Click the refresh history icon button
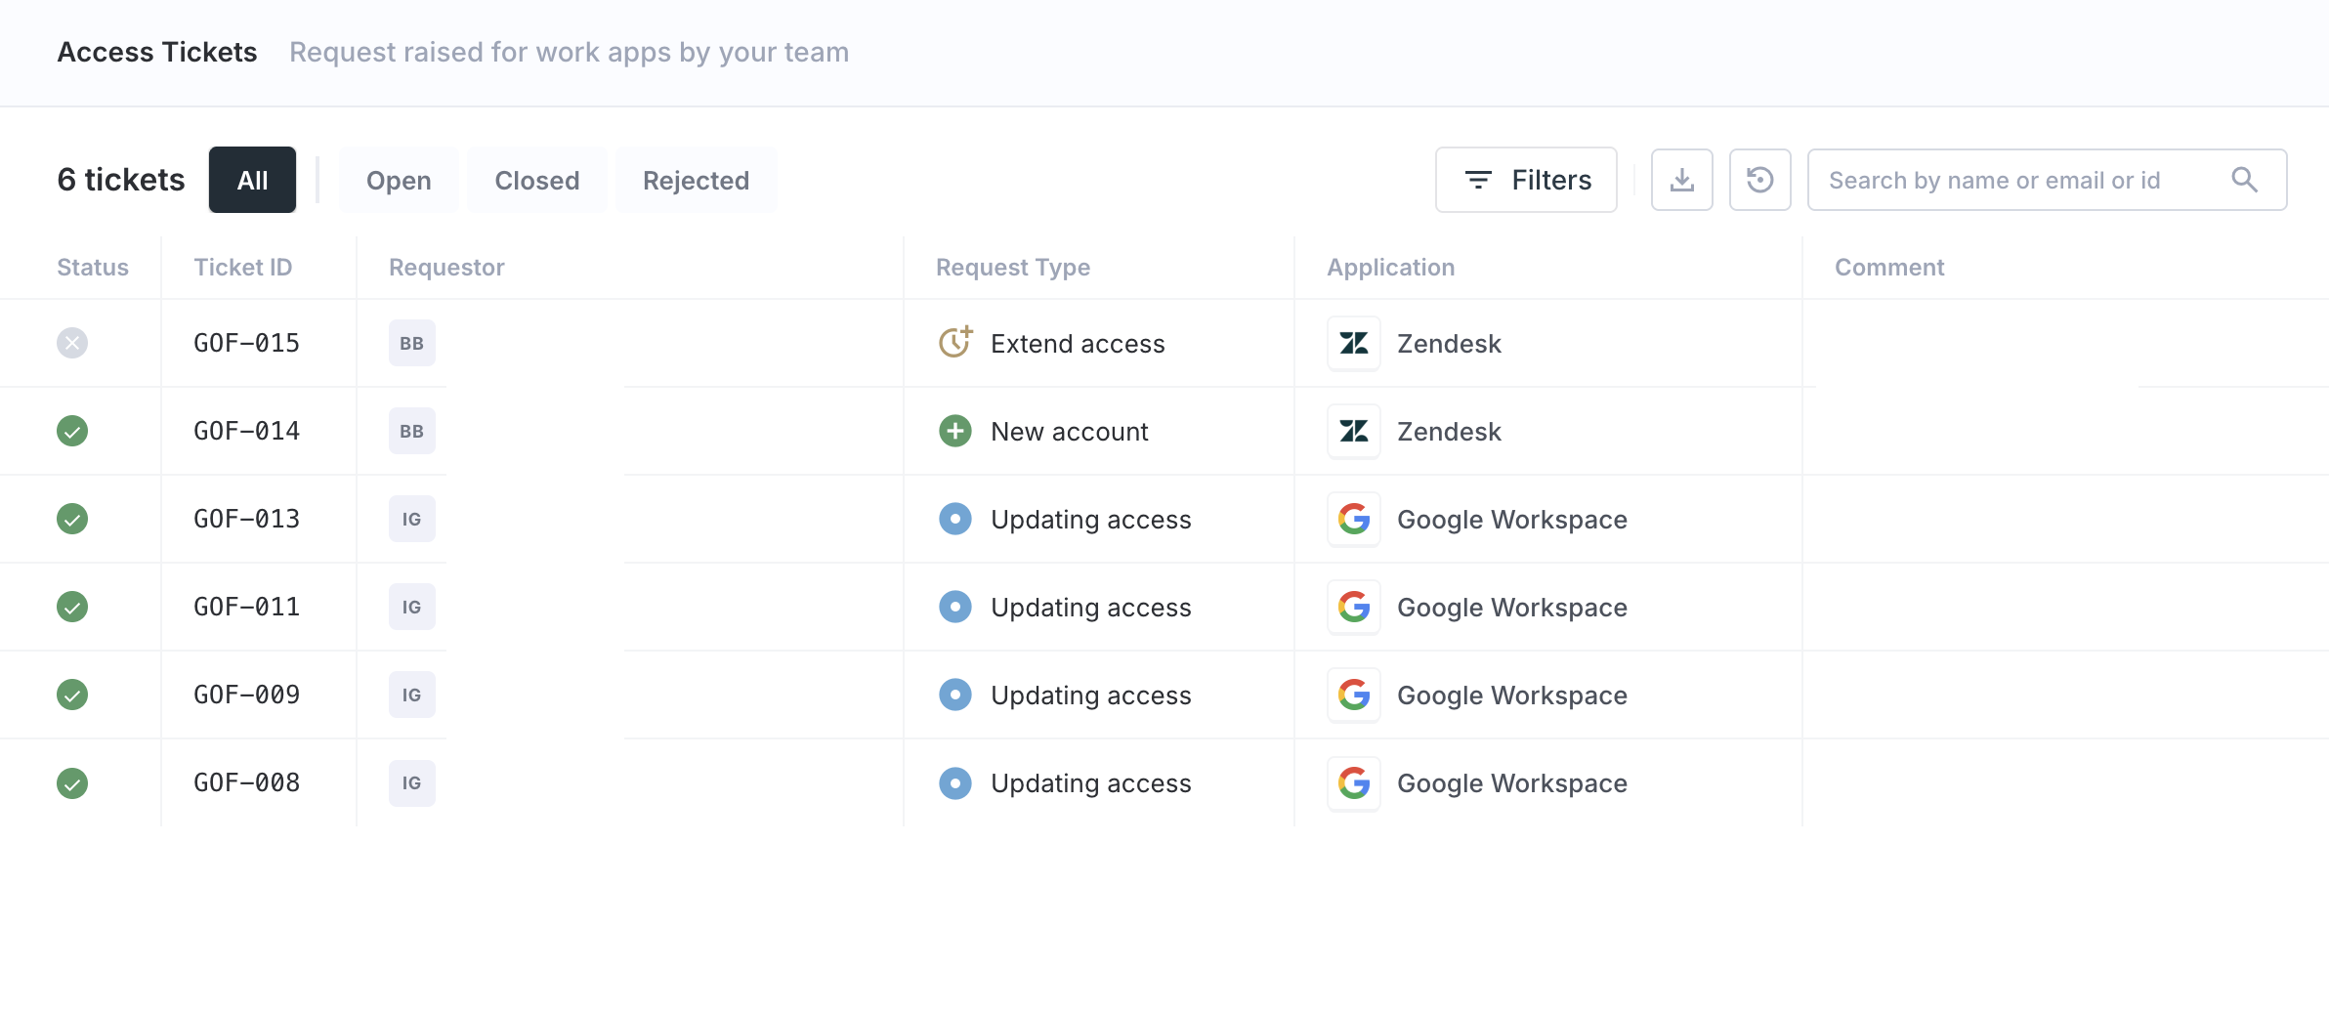 coord(1759,180)
